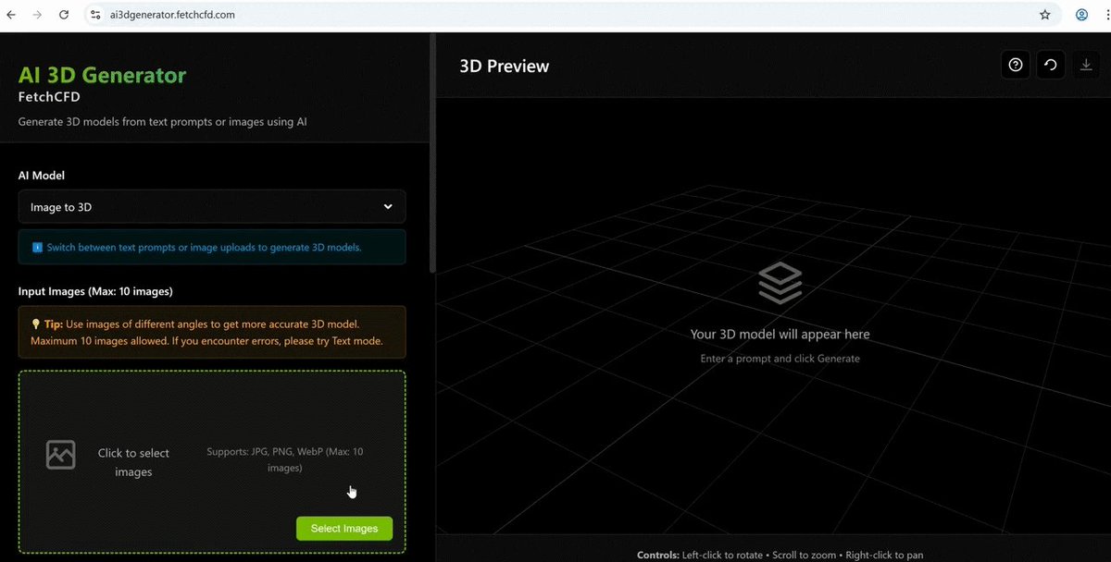The height and width of the screenshot is (562, 1111).
Task: Click the 'Supports: JPG, PNG, WebP' text
Action: click(285, 459)
